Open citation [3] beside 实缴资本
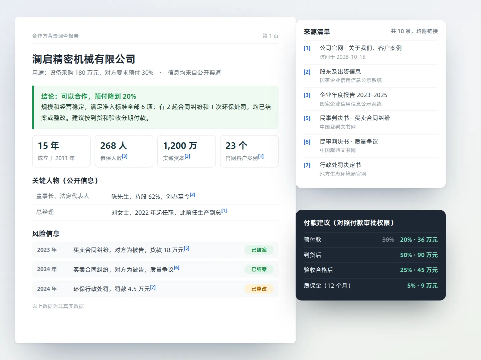The width and height of the screenshot is (481, 360). click(187, 156)
